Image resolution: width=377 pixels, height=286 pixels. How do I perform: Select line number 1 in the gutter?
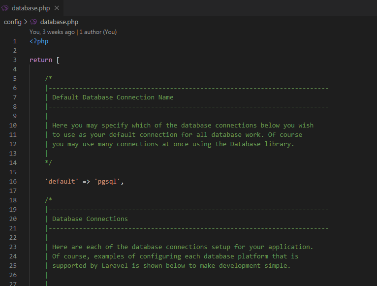click(x=15, y=41)
